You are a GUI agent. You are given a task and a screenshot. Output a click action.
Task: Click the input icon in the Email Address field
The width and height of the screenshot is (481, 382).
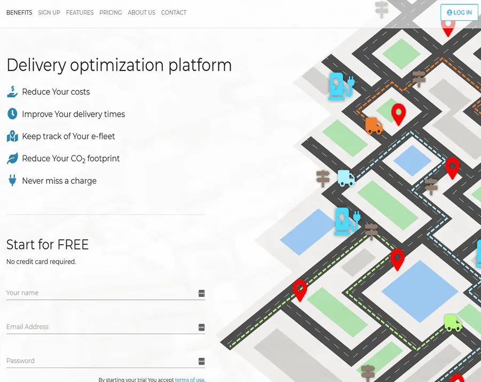coord(201,327)
